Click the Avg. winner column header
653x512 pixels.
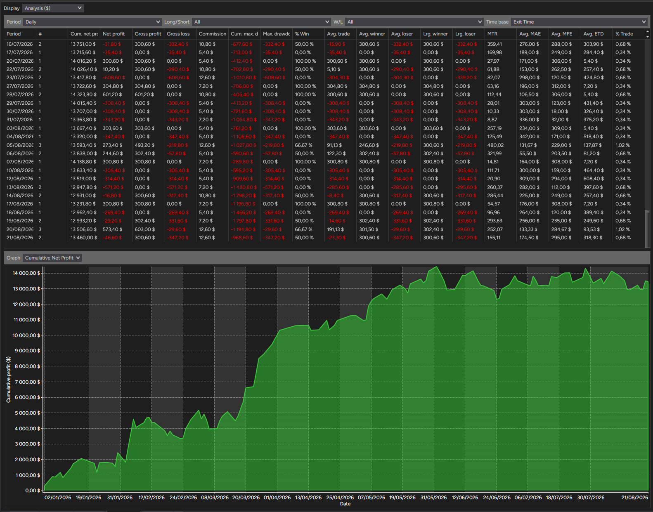coord(372,34)
